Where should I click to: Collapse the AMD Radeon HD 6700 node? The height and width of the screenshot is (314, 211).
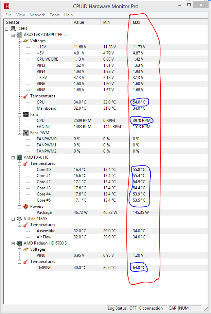coord(13,244)
